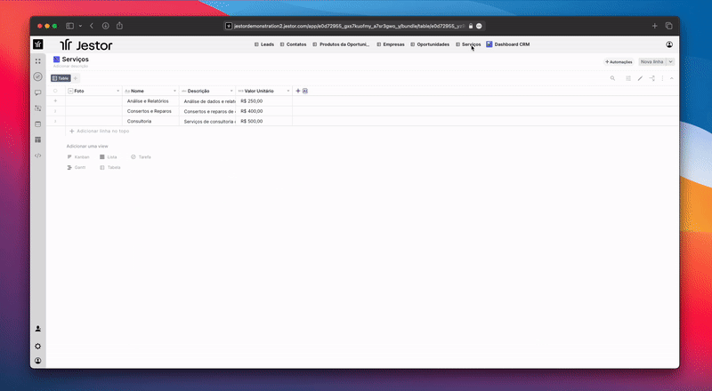Open the automations flow icon in sidebar
Image resolution: width=712 pixels, height=391 pixels.
tap(38, 108)
